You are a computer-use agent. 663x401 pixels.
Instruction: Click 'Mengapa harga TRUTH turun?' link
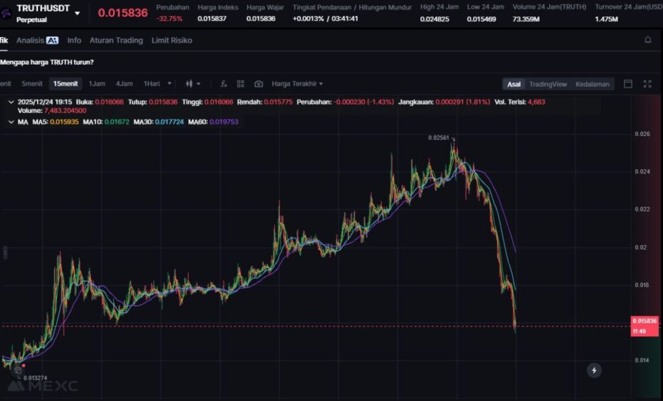pyautogui.click(x=47, y=62)
